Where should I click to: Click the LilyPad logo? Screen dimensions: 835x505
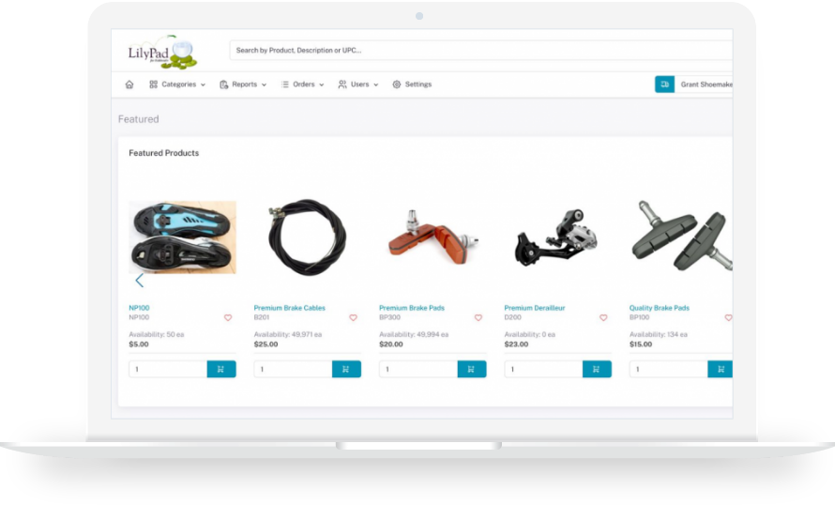pyautogui.click(x=163, y=53)
